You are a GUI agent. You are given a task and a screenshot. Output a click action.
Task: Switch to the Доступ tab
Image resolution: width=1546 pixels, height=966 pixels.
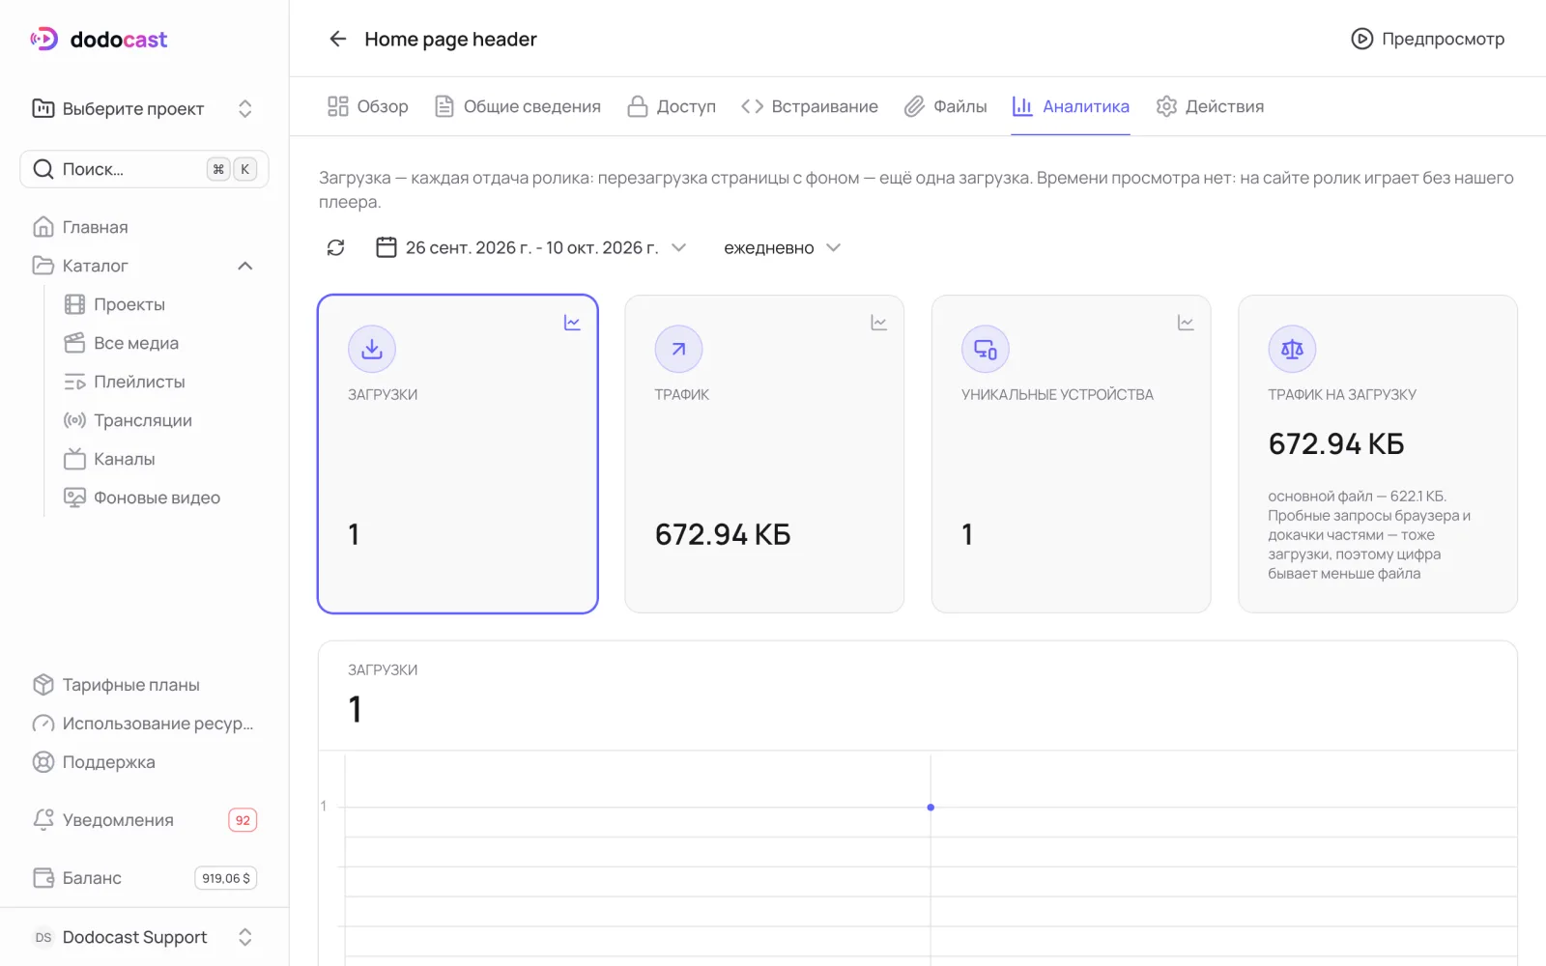pyautogui.click(x=672, y=106)
